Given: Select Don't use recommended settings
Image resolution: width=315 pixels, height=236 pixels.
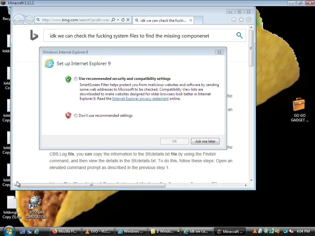Looking at the screenshot, I should tap(76, 116).
